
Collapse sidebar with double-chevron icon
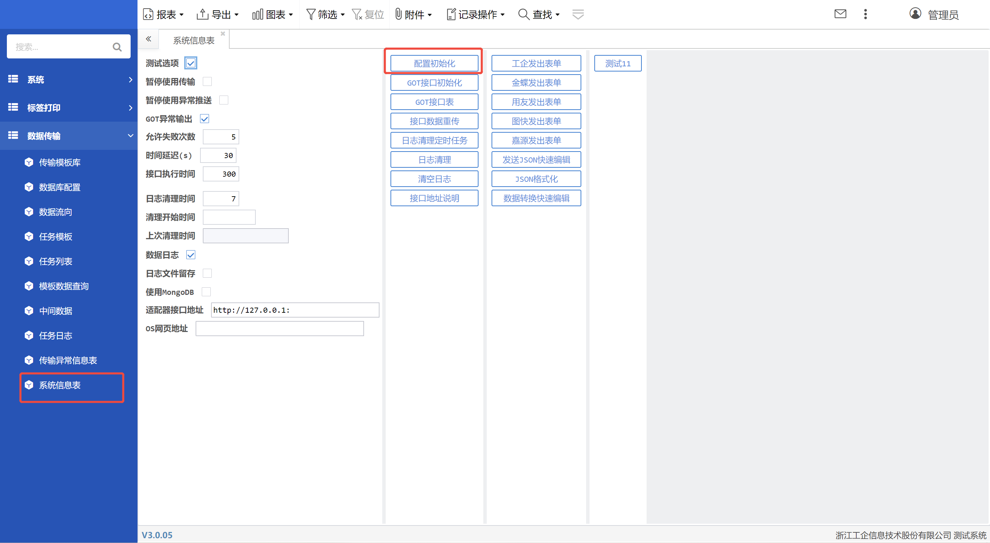click(x=148, y=39)
